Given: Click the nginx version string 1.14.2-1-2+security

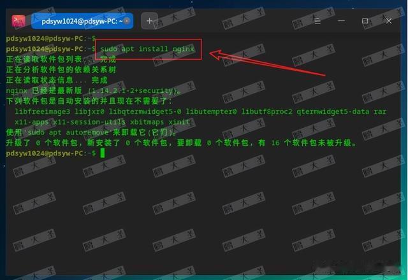Looking at the screenshot, I should click(133, 90).
